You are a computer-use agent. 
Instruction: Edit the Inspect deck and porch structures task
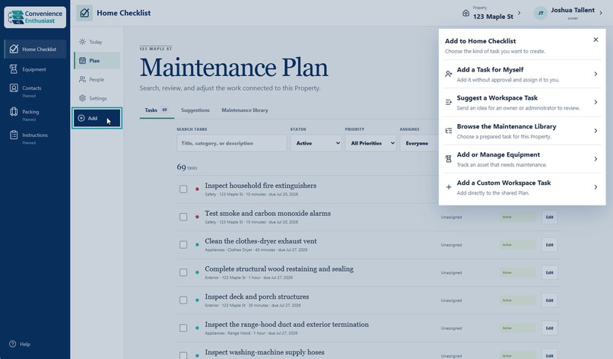coord(549,300)
